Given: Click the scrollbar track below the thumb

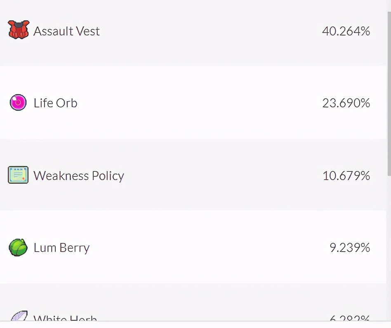Looking at the screenshot, I should click(389, 248).
